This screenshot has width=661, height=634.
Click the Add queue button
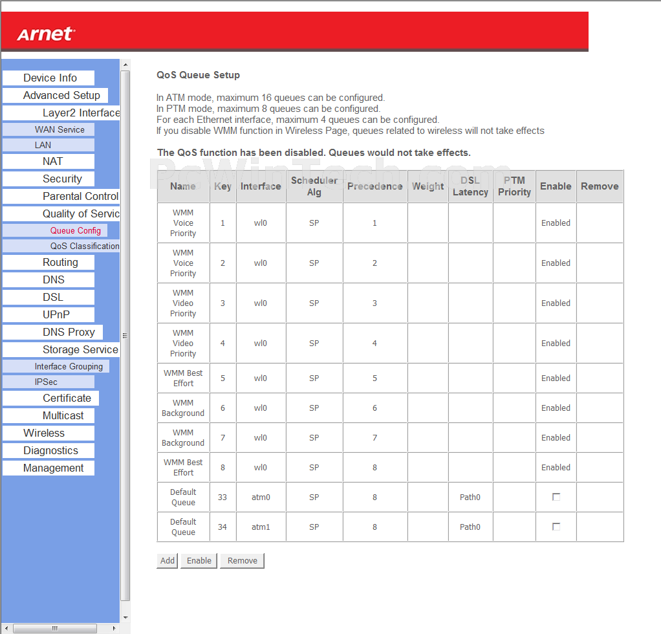click(x=167, y=561)
